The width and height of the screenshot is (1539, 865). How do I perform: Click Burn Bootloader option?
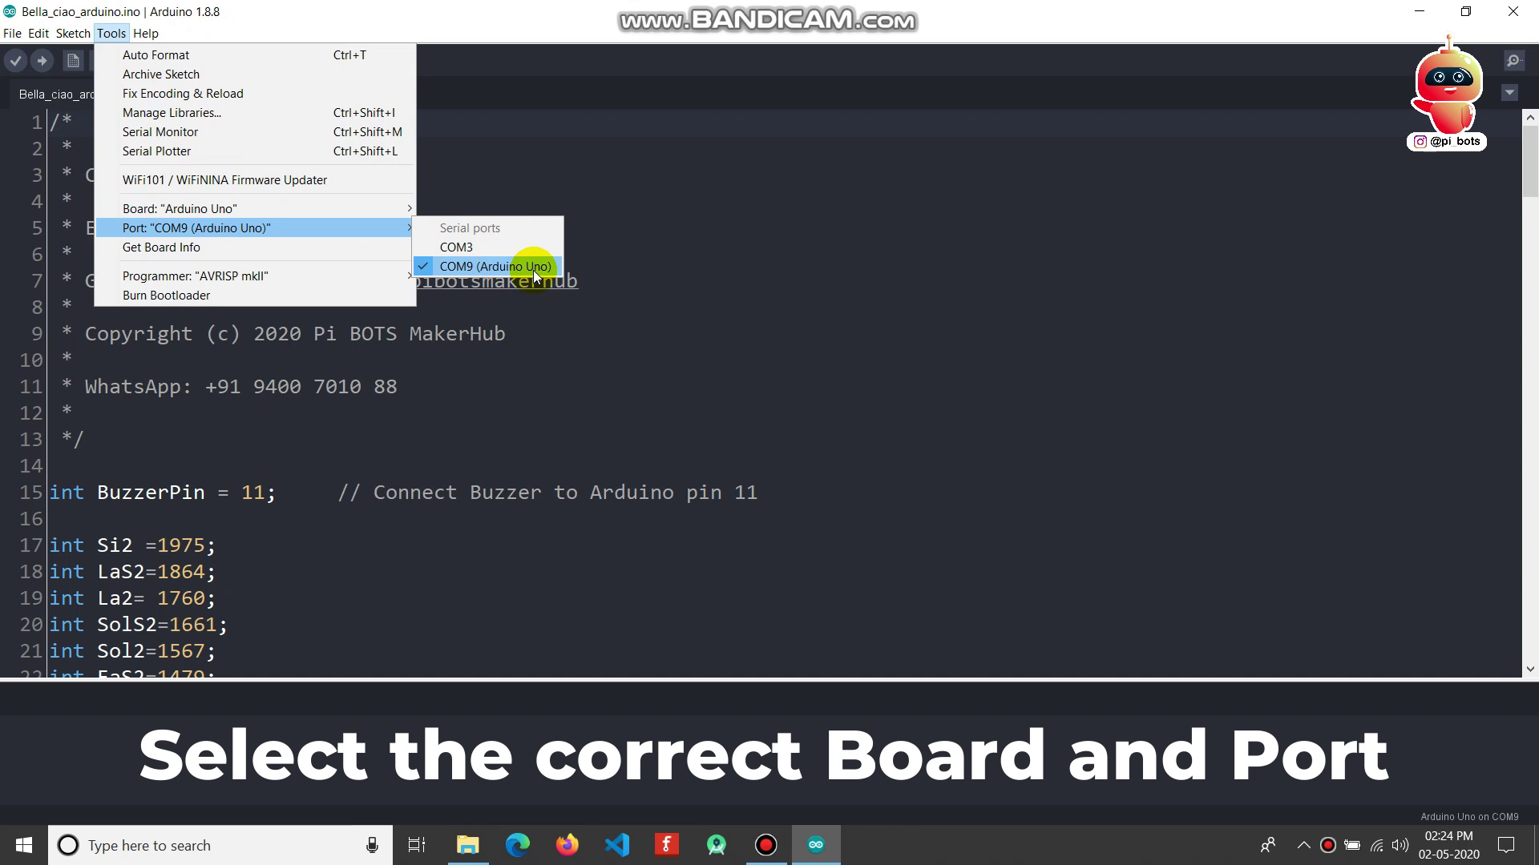click(166, 295)
